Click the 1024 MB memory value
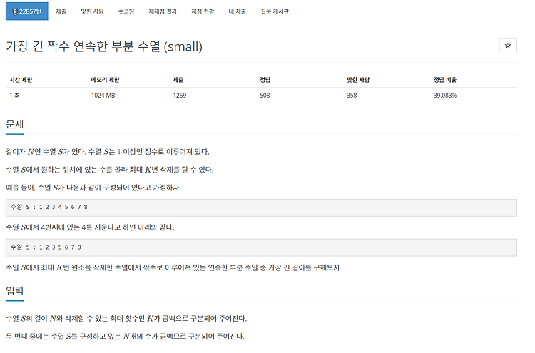The image size is (535, 353). [x=103, y=96]
